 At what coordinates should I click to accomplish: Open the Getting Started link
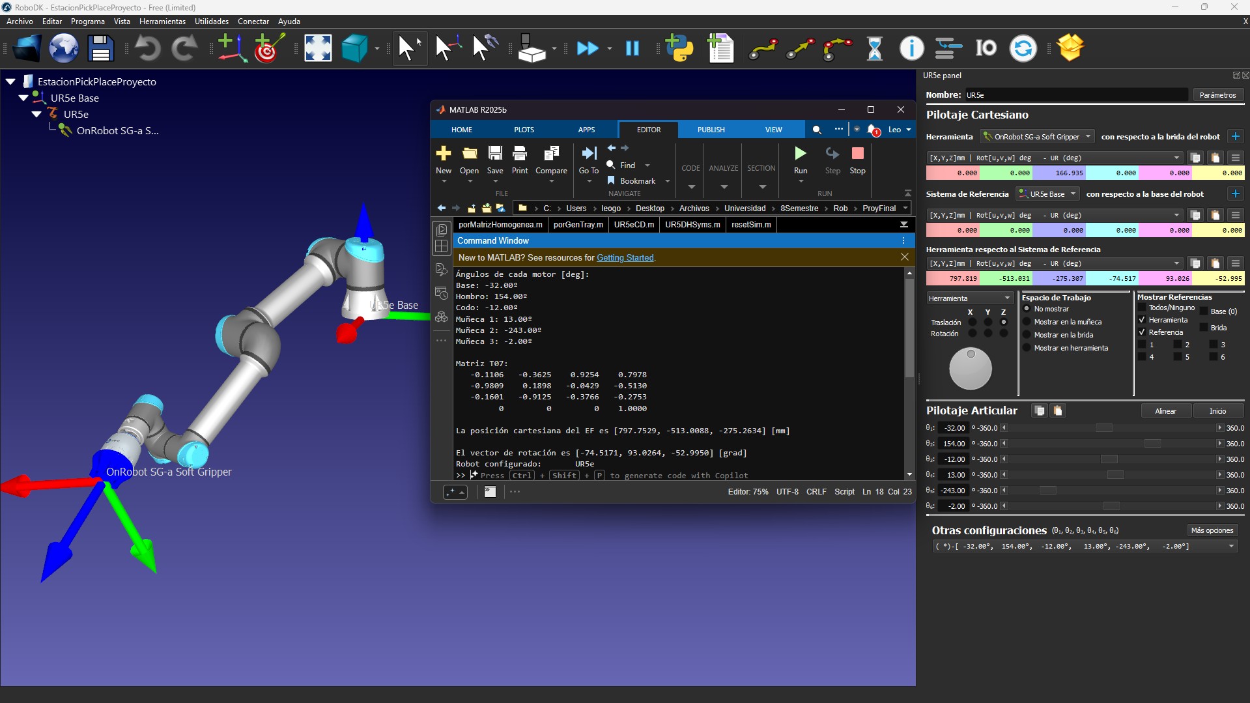point(625,258)
